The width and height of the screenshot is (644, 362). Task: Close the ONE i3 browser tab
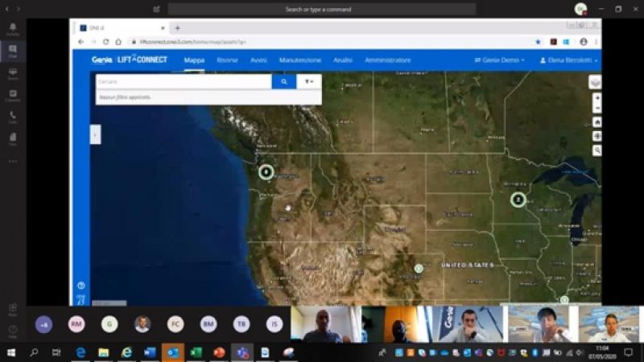tap(163, 28)
